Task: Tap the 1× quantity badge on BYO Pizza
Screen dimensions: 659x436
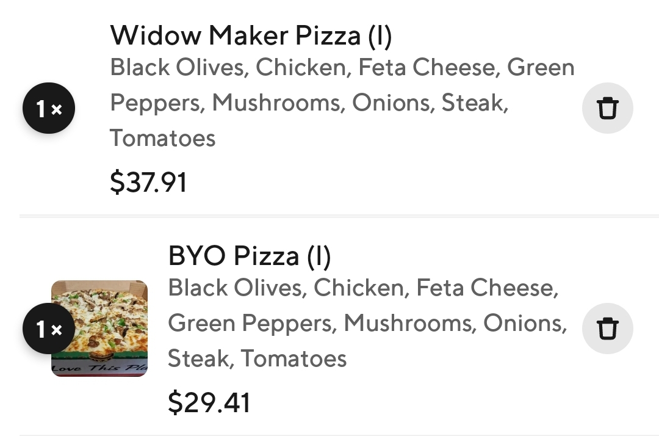Action: point(49,329)
